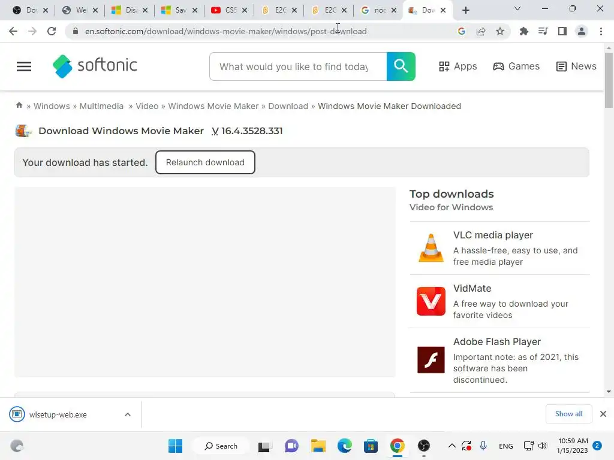This screenshot has width=614, height=460.
Task: Open the VidMate red icon
Action: (x=431, y=301)
